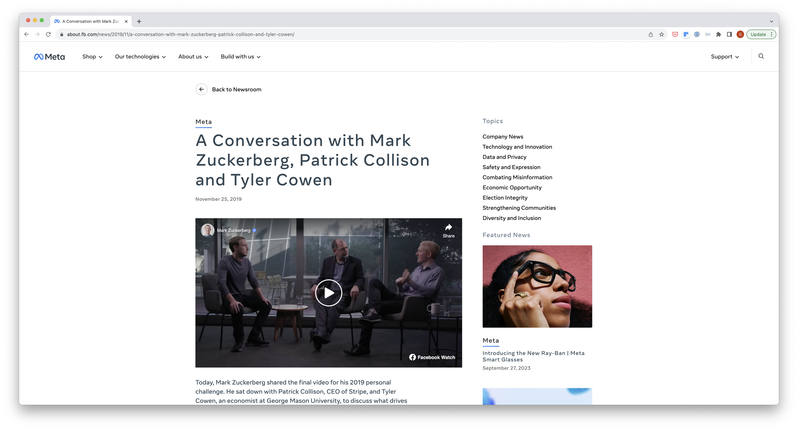The height and width of the screenshot is (430, 798).
Task: Click the Pocket extension icon
Action: click(x=675, y=34)
